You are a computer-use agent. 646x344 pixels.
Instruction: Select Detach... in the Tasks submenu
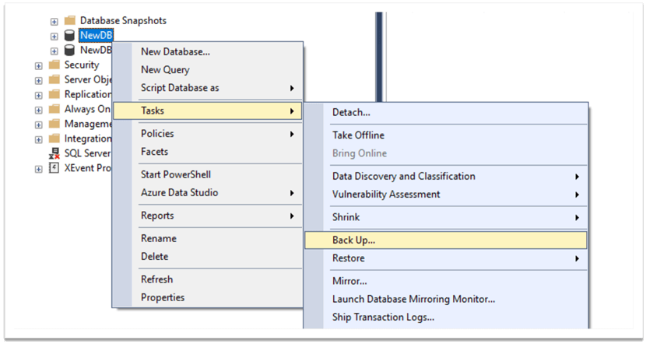point(351,112)
